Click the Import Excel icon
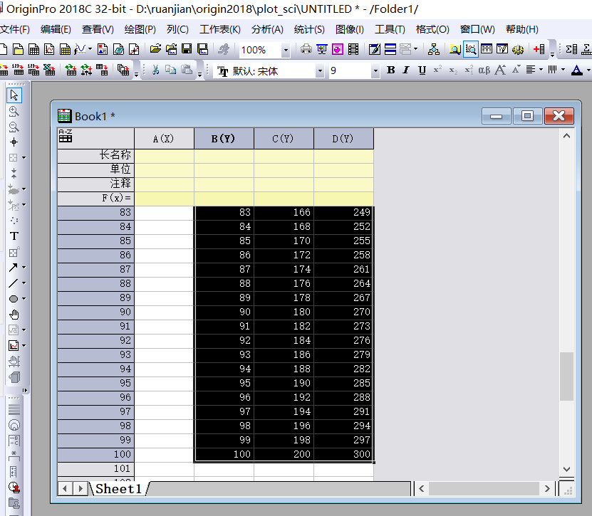The image size is (592, 516). tap(49, 70)
